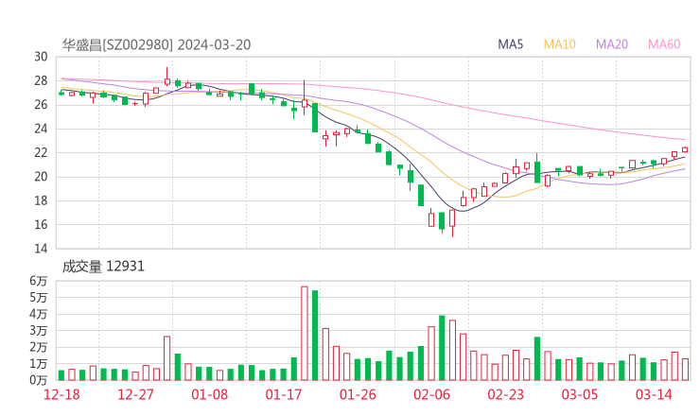The width and height of the screenshot is (700, 416).
Task: Click the 5万 volume axis label
Action: pyautogui.click(x=39, y=297)
